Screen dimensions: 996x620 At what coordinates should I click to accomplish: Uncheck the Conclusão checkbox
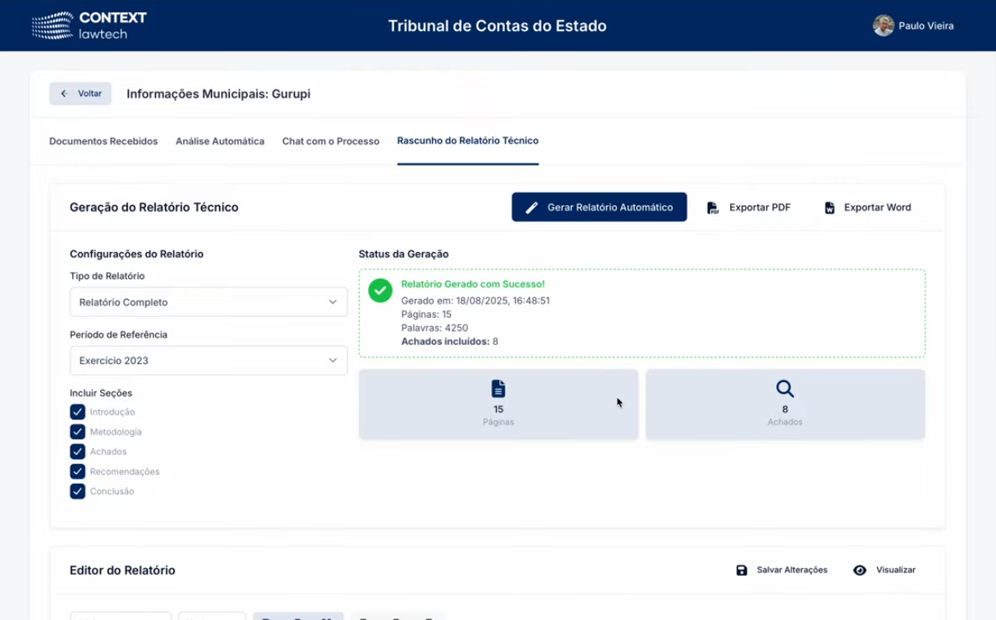click(x=77, y=491)
